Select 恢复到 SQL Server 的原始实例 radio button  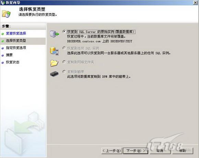click(64, 31)
